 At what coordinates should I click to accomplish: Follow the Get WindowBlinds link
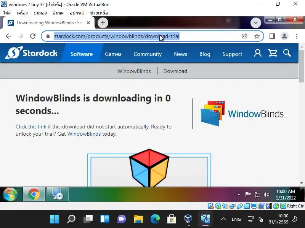pos(84,134)
